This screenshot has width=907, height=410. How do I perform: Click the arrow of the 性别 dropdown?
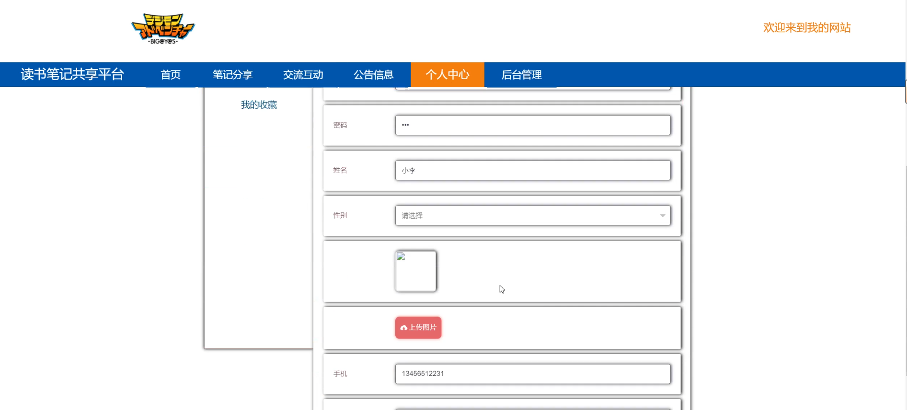pyautogui.click(x=662, y=216)
